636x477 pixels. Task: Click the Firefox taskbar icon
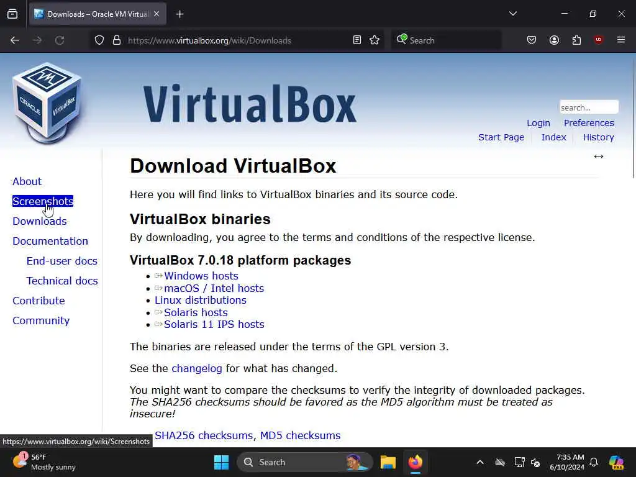(x=416, y=462)
